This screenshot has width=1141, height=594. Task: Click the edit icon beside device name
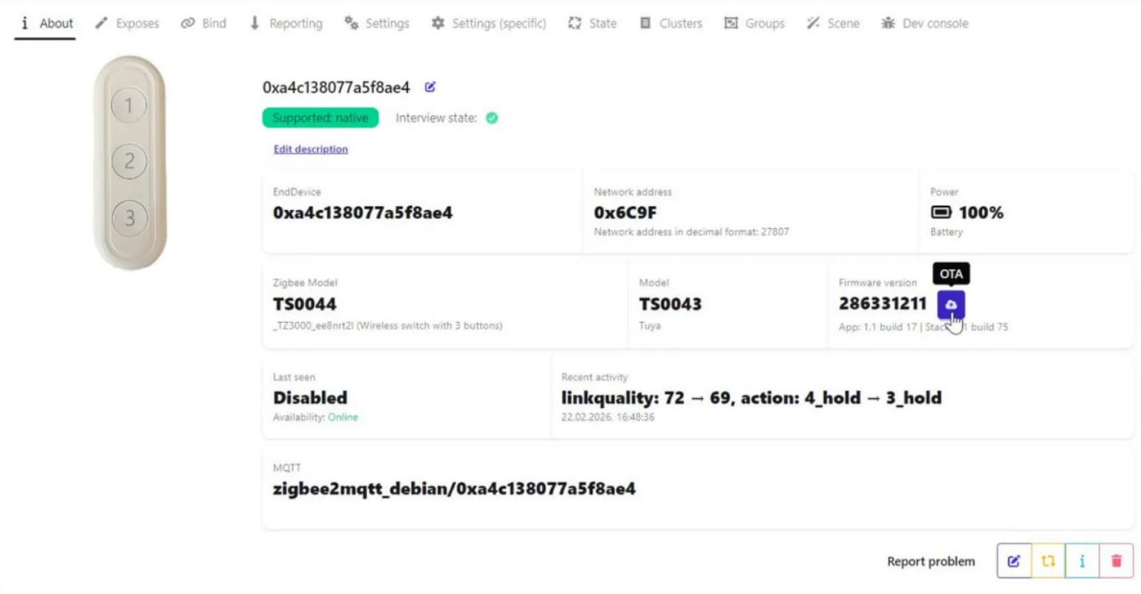tap(430, 87)
